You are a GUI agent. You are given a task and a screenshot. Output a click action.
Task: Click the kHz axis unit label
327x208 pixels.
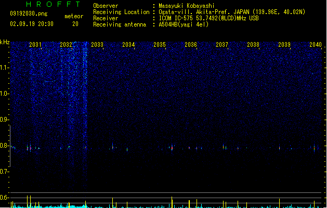click(5, 42)
